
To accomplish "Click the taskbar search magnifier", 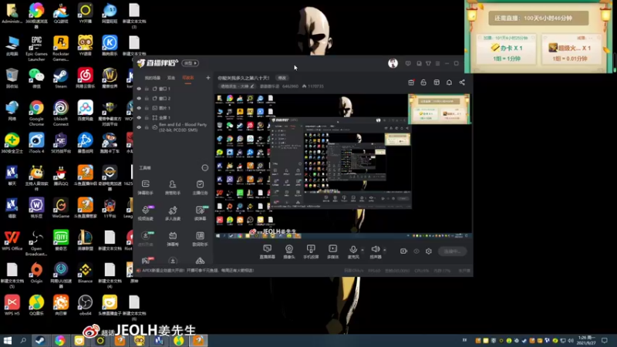I will click(23, 340).
